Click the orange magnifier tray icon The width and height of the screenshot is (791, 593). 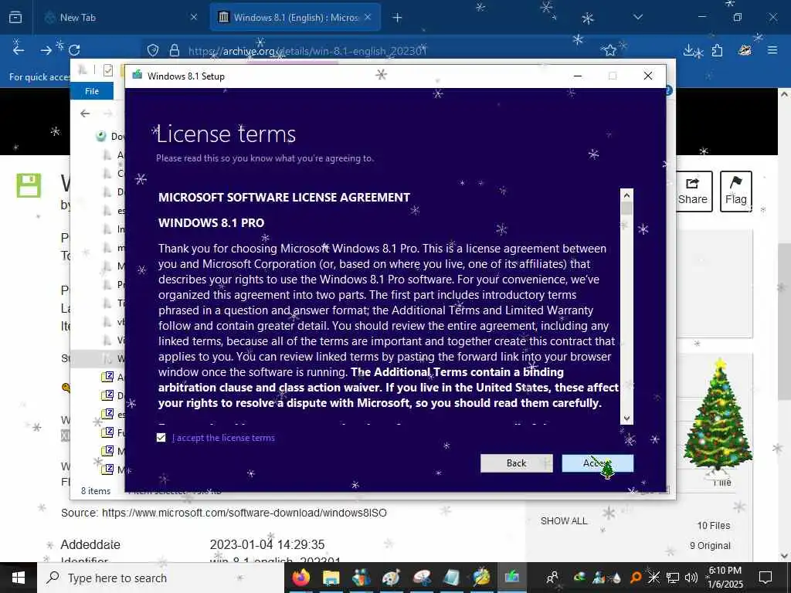click(x=636, y=577)
